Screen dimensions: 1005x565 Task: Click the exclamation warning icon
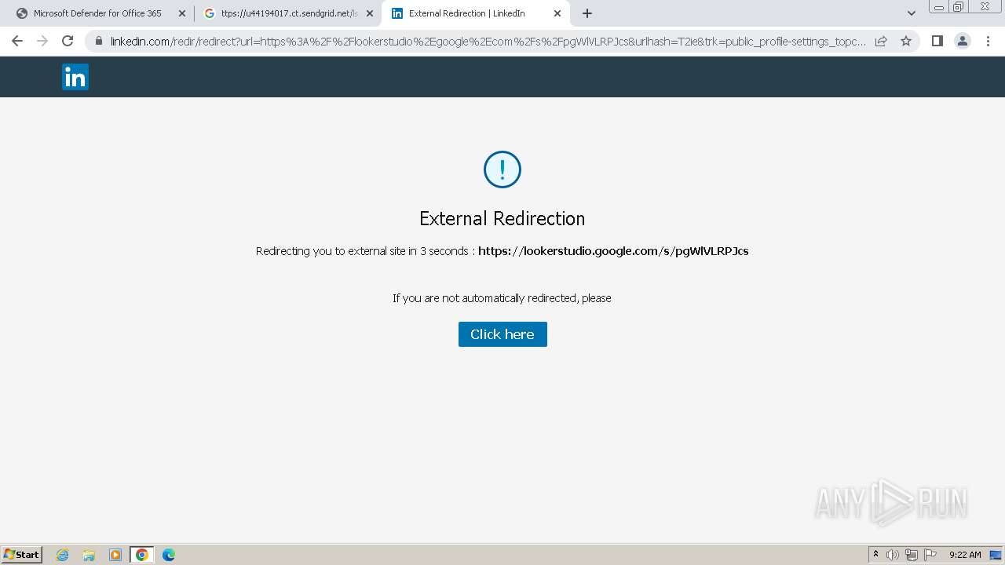click(x=502, y=169)
